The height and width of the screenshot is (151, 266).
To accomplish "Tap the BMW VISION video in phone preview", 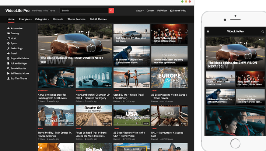I will click(235, 53).
